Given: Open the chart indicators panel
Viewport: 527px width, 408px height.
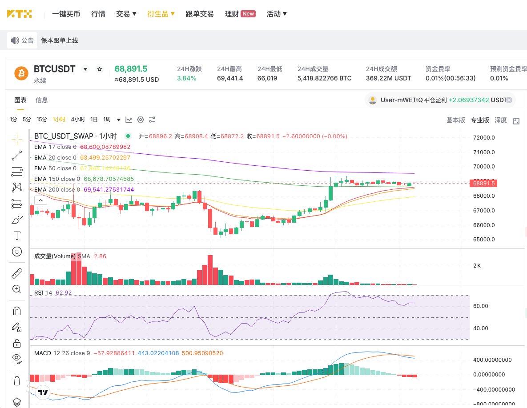Looking at the screenshot, I should coord(129,120).
